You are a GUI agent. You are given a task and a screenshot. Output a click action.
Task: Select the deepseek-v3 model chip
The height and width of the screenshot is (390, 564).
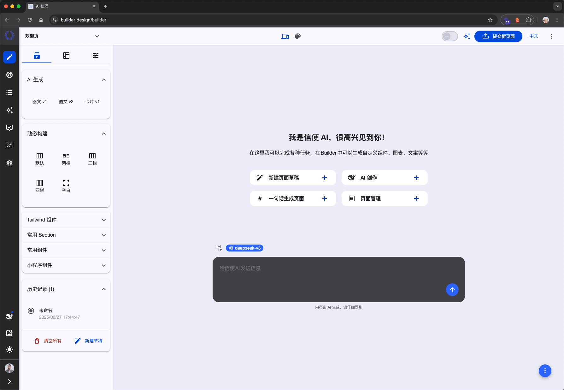pos(244,248)
